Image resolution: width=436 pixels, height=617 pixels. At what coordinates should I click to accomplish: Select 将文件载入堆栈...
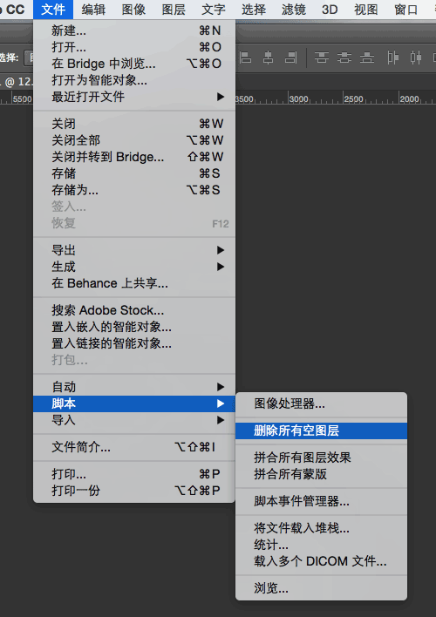click(322, 528)
